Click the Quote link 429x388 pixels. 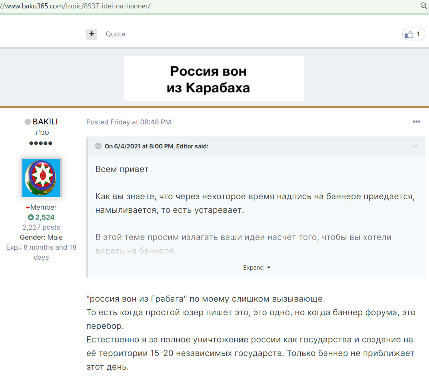point(116,34)
